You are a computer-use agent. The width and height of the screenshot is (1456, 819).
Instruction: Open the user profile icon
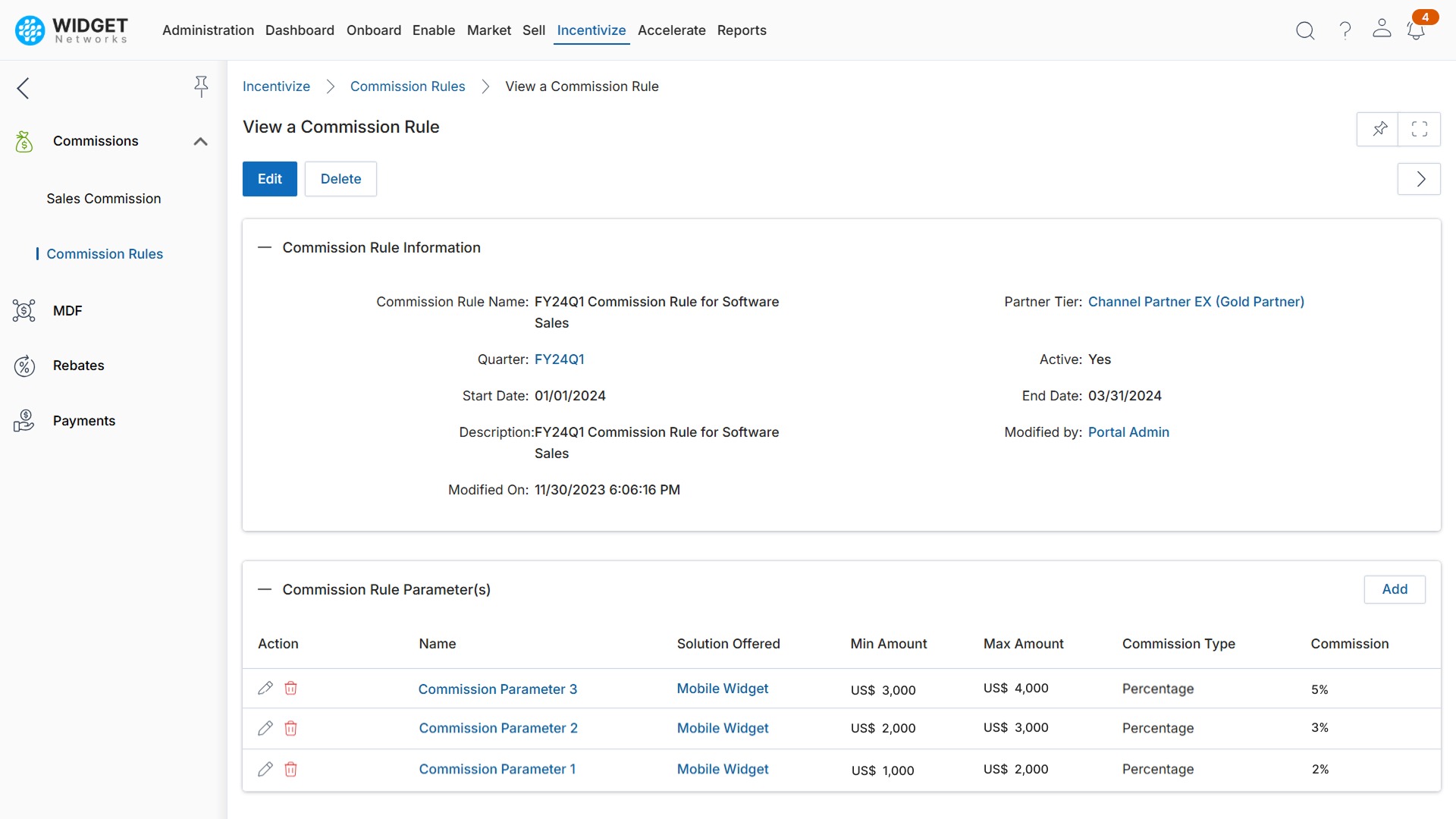(1382, 29)
